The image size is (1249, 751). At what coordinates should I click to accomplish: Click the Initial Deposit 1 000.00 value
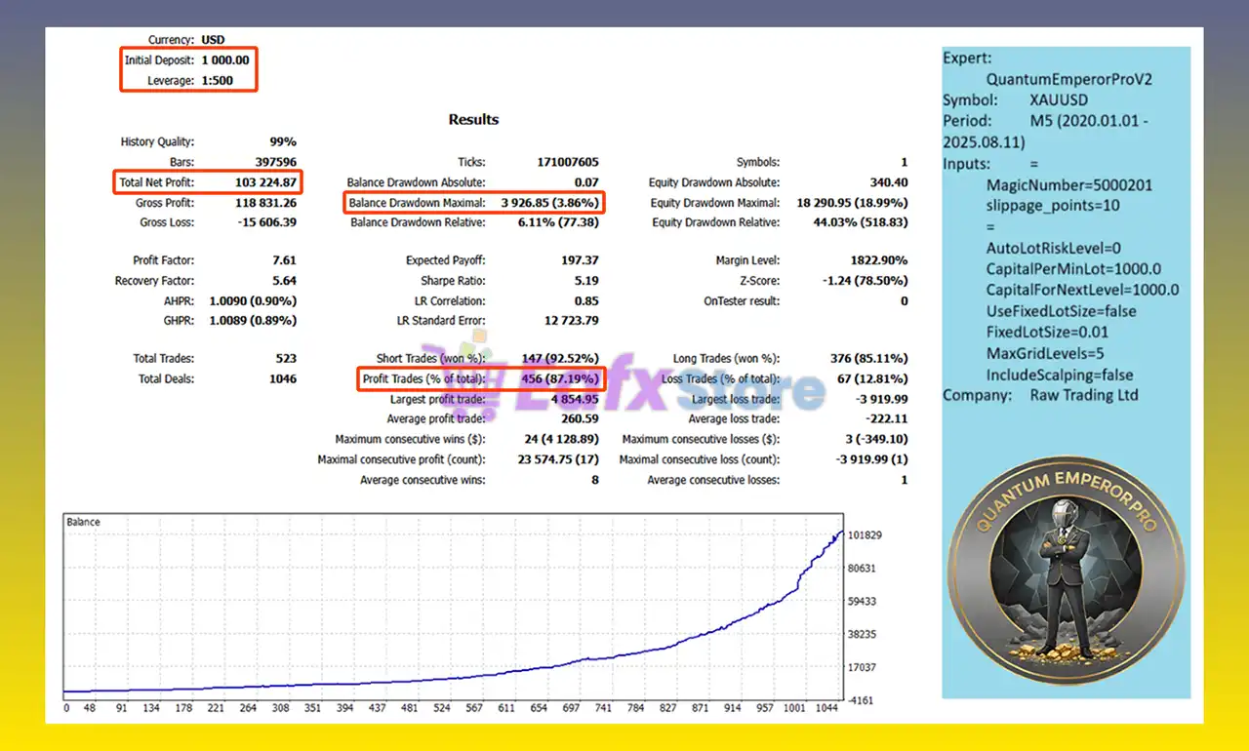click(225, 60)
